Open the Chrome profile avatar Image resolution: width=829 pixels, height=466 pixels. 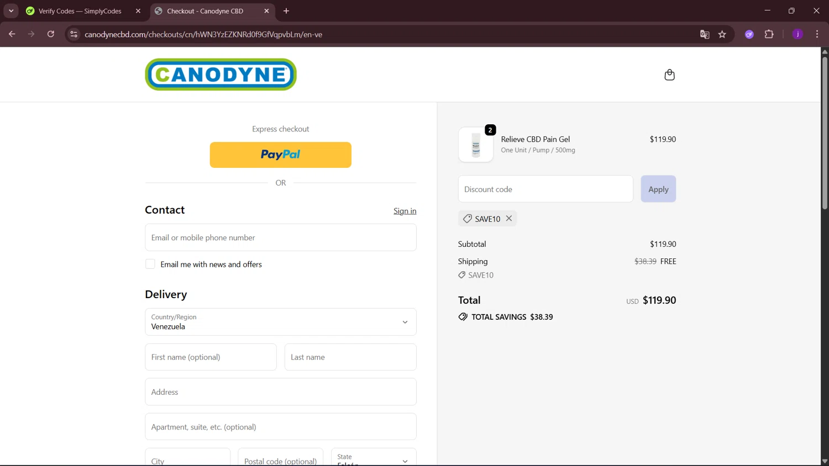click(797, 34)
